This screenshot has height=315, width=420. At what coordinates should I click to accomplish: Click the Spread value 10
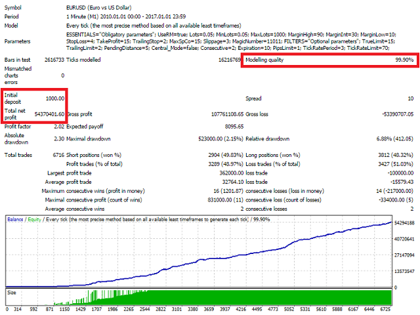[411, 98]
